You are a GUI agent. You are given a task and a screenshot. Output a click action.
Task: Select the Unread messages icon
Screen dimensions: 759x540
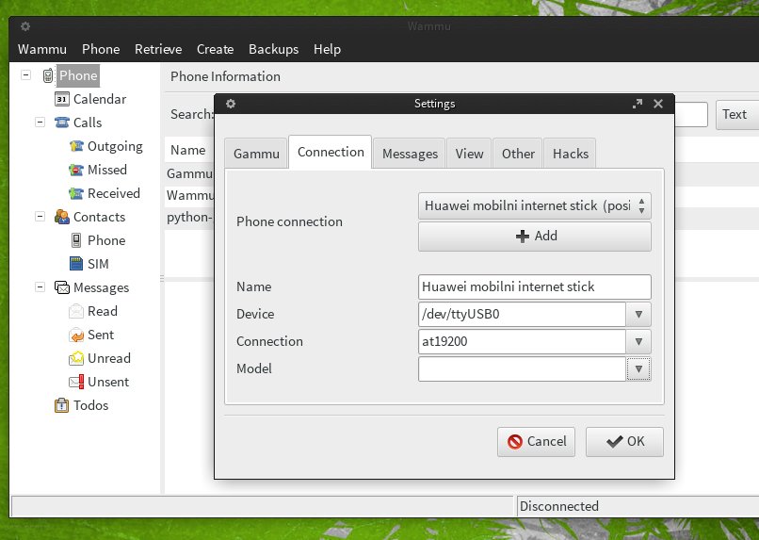pos(76,358)
